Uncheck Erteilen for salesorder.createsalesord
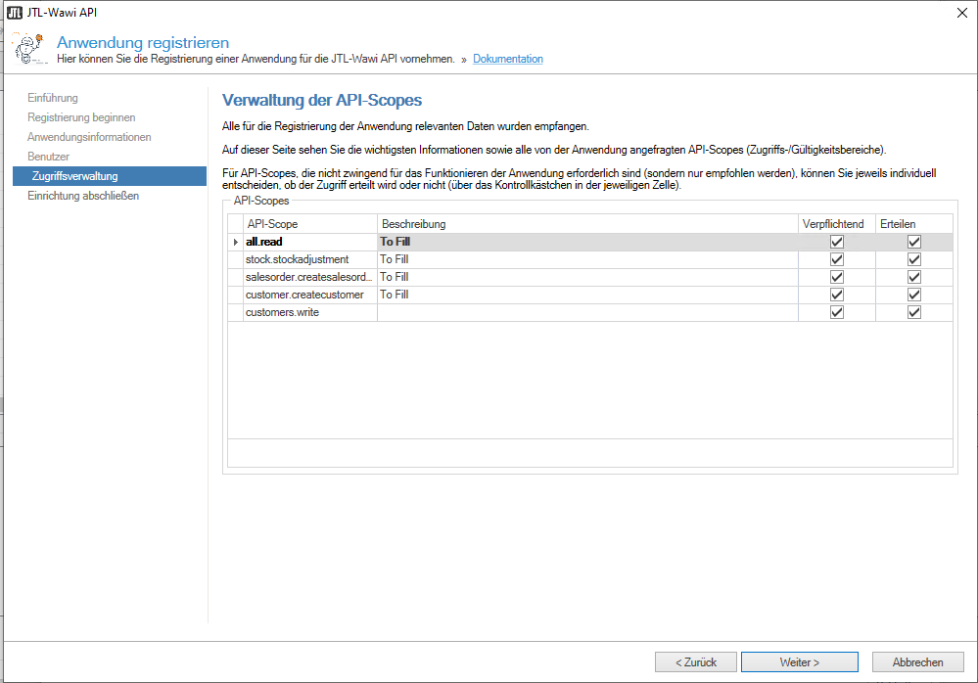 point(914,277)
